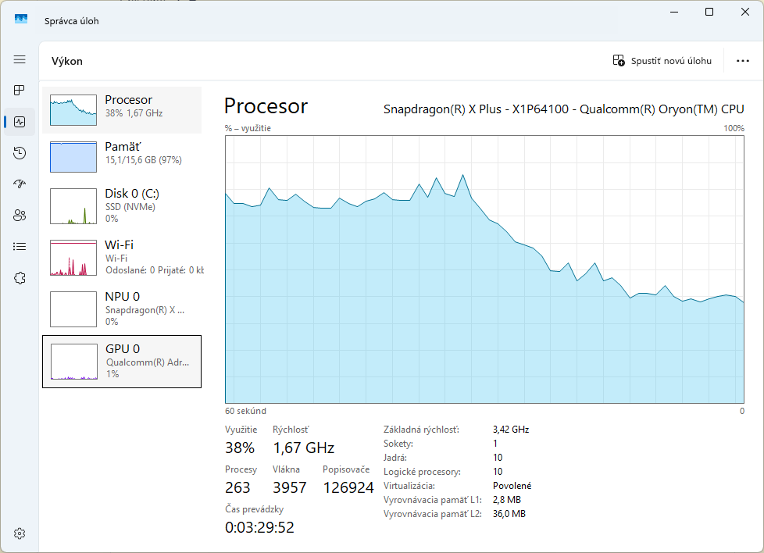Open the Services puzzle-piece icon in sidebar

(x=20, y=278)
